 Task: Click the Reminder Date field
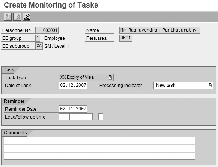[73, 109]
